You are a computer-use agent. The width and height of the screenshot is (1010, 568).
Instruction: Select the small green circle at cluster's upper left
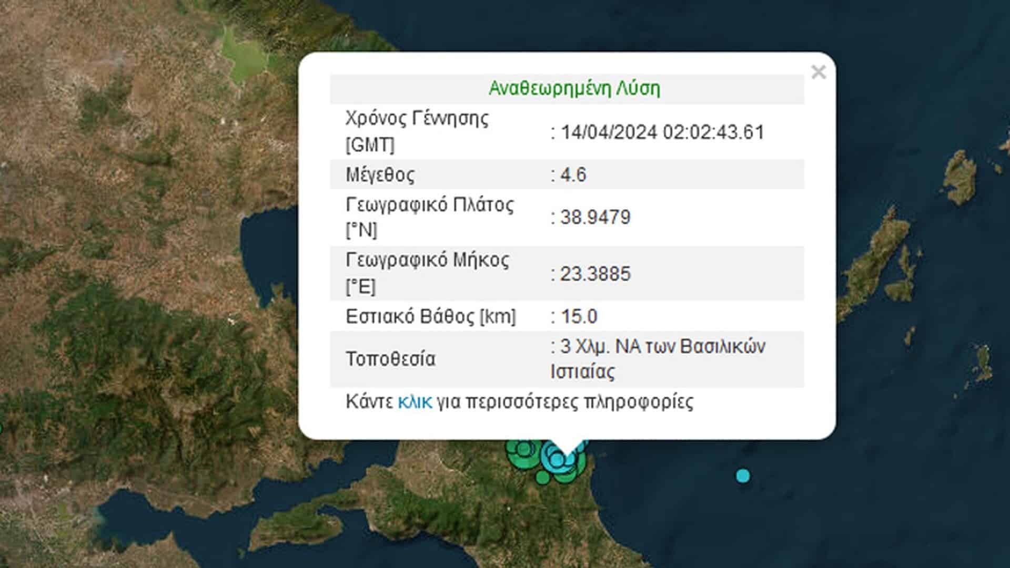coord(523,448)
